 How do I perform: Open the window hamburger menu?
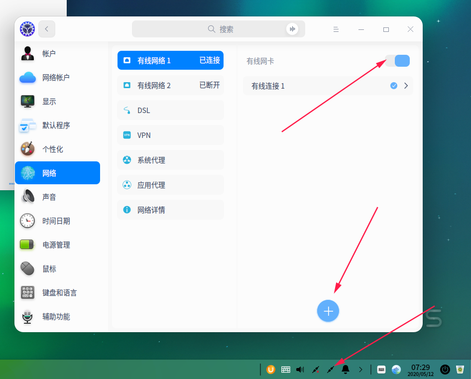pyautogui.click(x=336, y=29)
